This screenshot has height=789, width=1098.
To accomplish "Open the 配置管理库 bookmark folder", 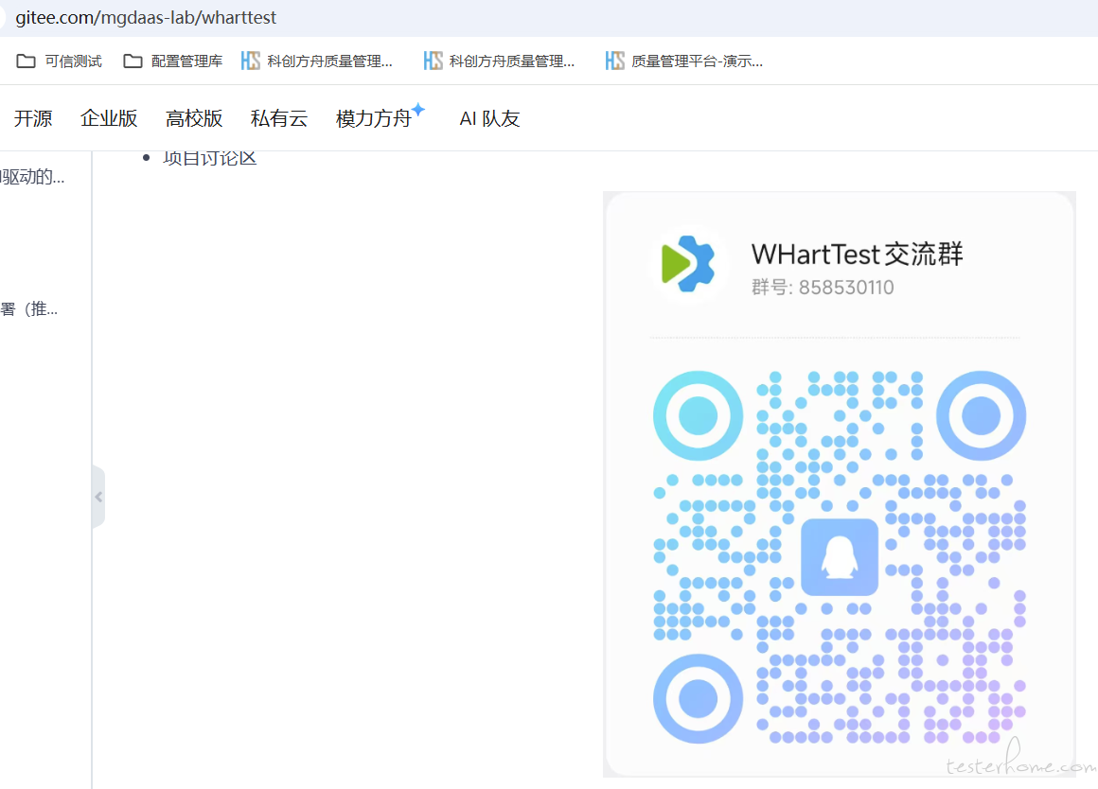I will coord(173,61).
